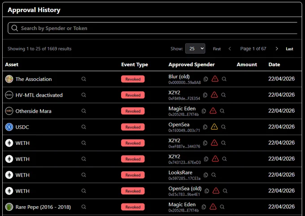Image resolution: width=305 pixels, height=216 pixels.
Task: Click the Asset column header
Action: coord(12,64)
